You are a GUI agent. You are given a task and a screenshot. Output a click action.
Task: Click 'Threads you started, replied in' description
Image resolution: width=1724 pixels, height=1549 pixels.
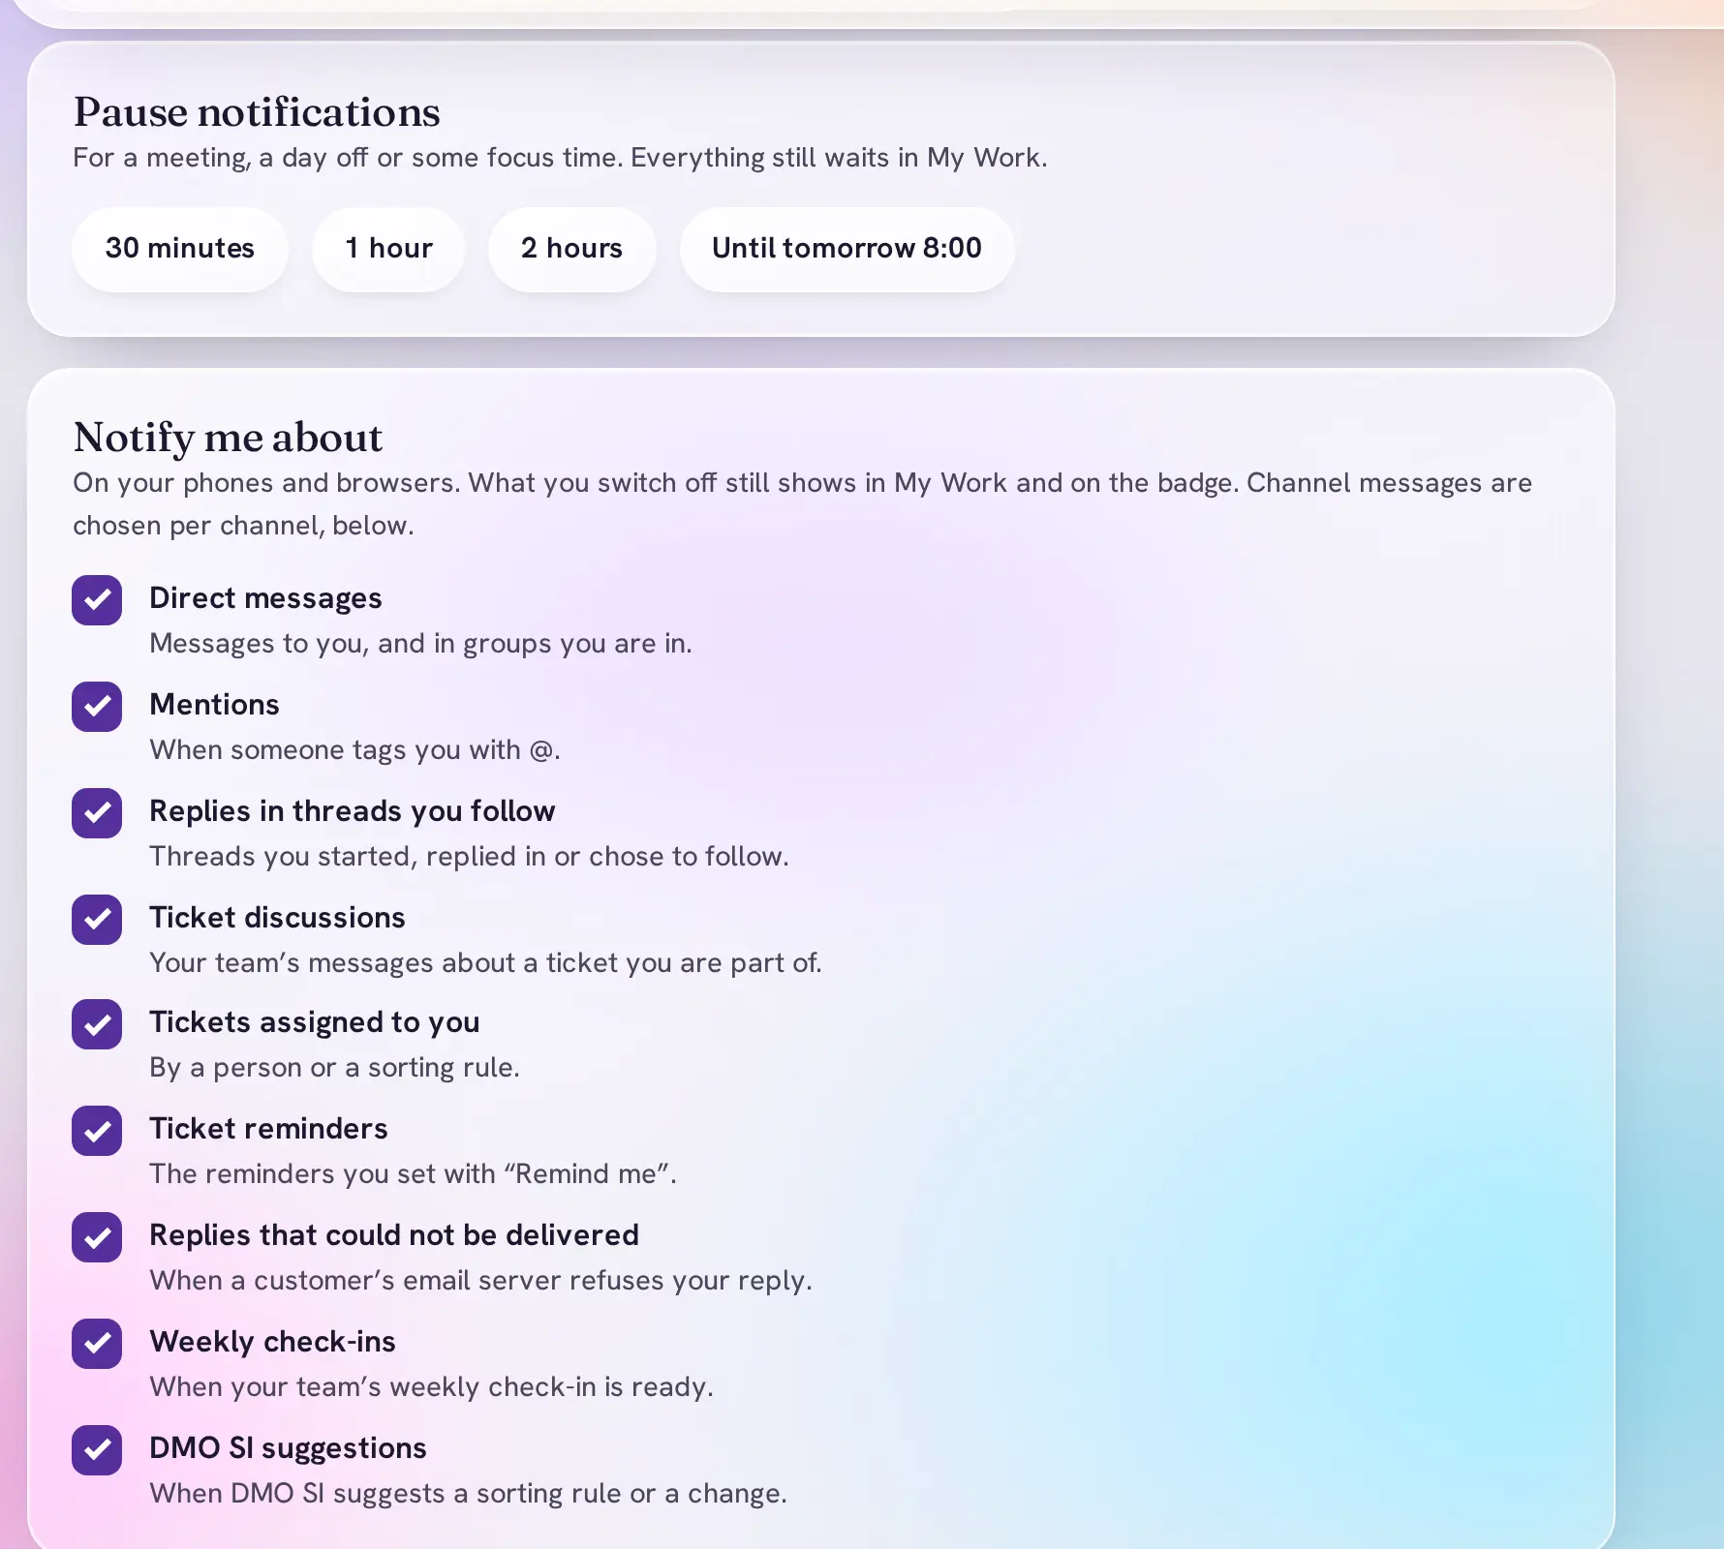point(469,857)
